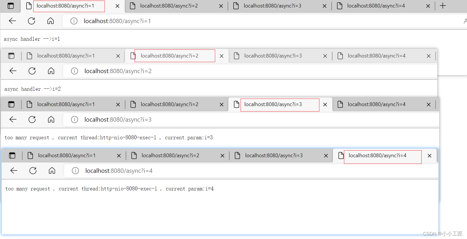This screenshot has height=239, width=467.
Task: Click page text 'async handler -->i=2'
Action: coord(32,89)
